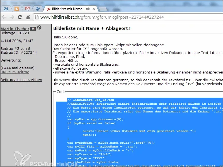Click code line var myCreator = "R*ch";
Image resolution: width=223 pixels, height=167 pixels.
[x=89, y=154]
